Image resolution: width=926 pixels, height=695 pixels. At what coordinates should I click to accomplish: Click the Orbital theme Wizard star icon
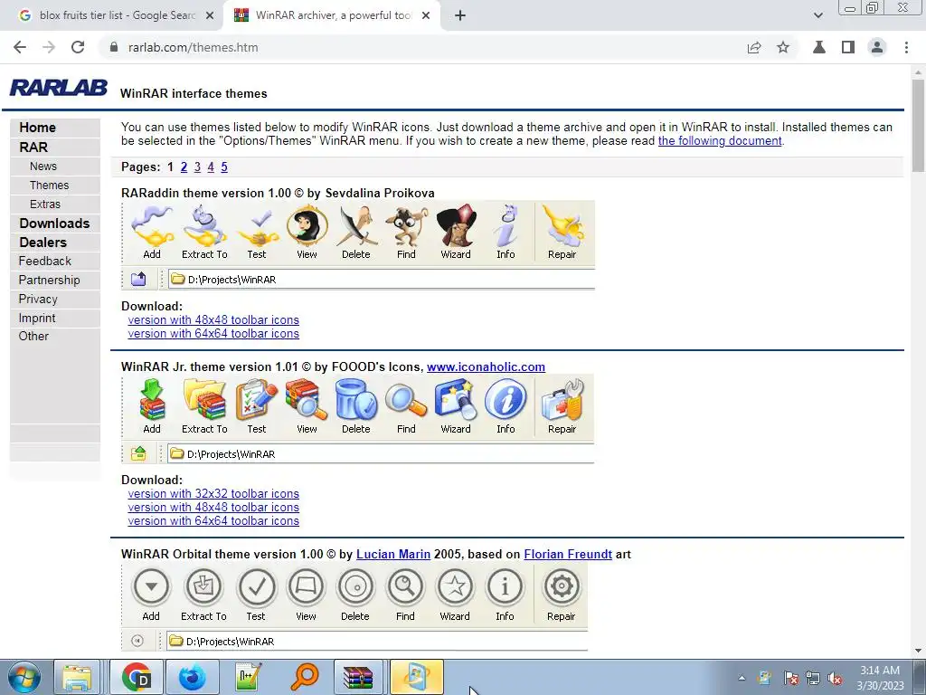tap(455, 586)
